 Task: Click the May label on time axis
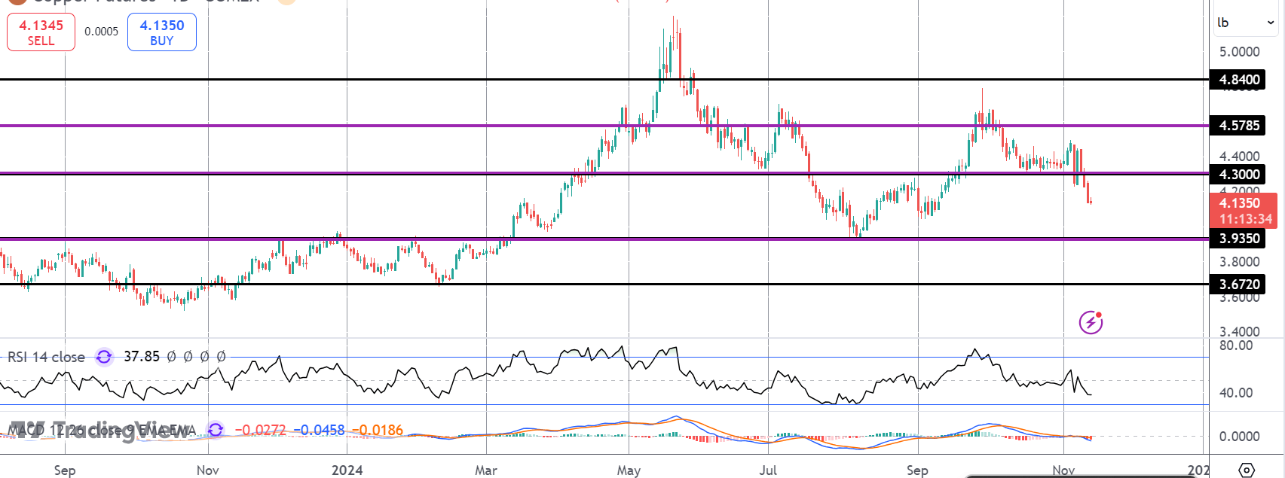coord(629,470)
